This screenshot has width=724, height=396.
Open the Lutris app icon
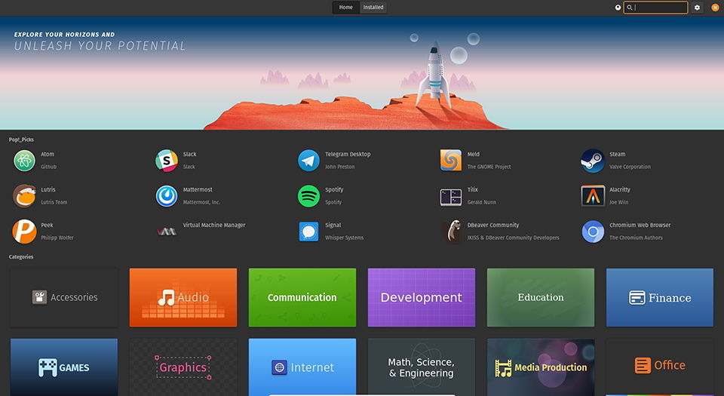coord(24,196)
